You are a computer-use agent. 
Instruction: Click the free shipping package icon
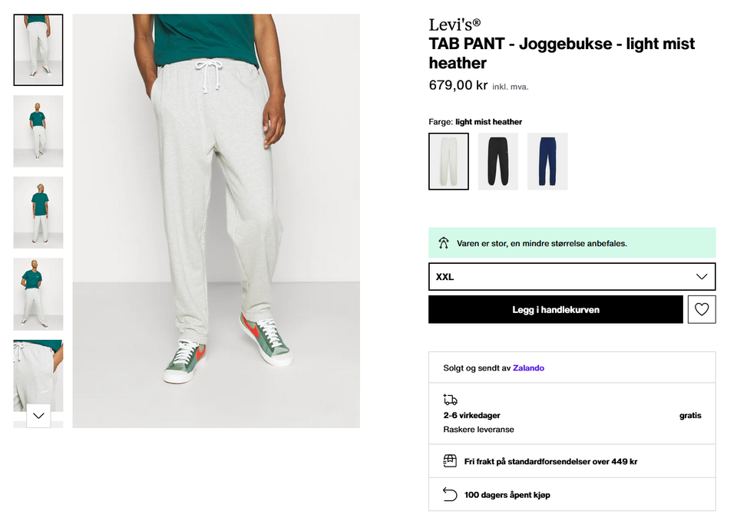click(x=451, y=461)
